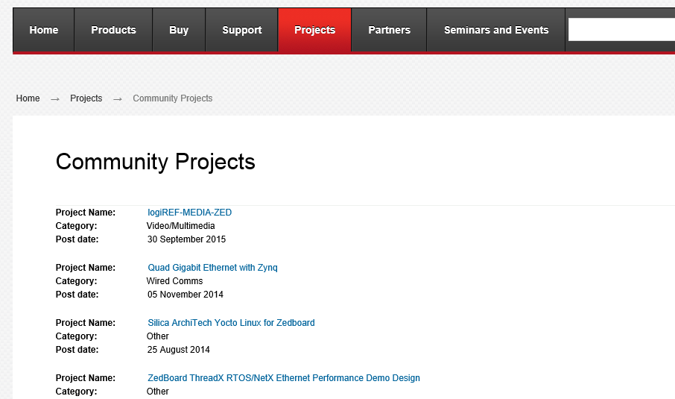The width and height of the screenshot is (675, 399).
Task: Click Other category under Silica ArchiTech project
Action: [157, 336]
